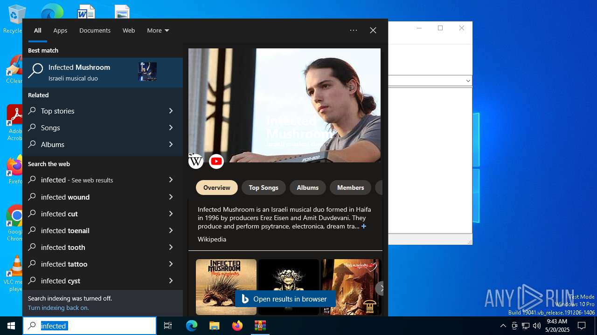This screenshot has width=597, height=335.
Task: Expand the Top stories related arrow
Action: pos(171,111)
